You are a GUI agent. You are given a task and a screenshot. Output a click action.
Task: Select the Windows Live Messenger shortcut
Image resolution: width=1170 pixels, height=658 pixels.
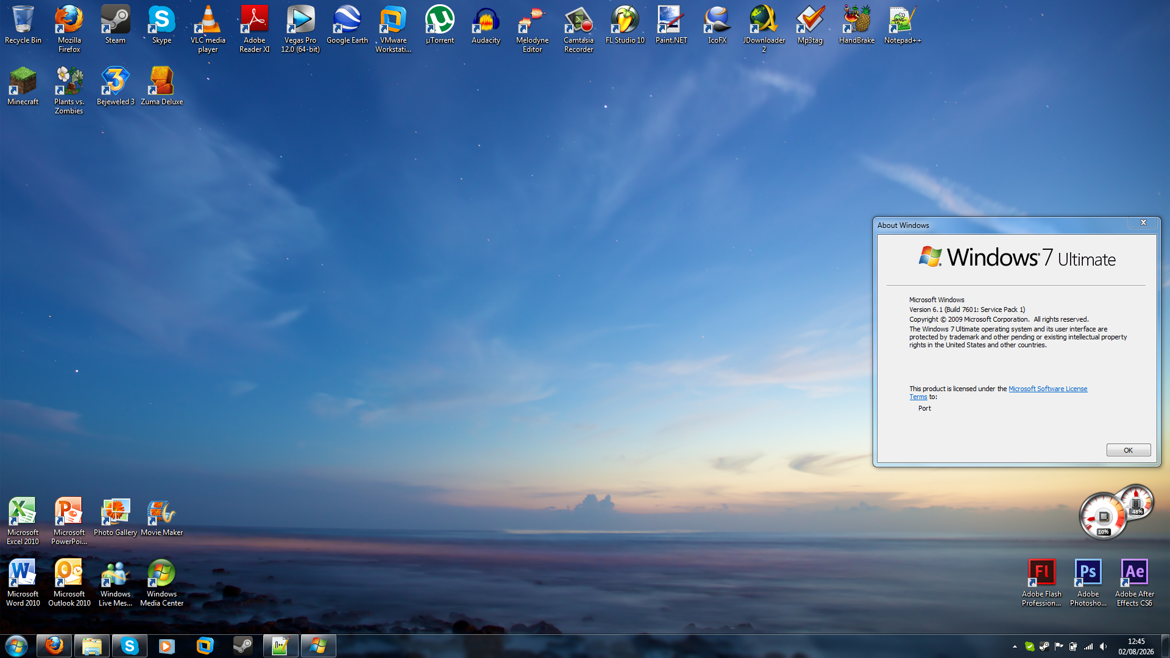(x=116, y=582)
